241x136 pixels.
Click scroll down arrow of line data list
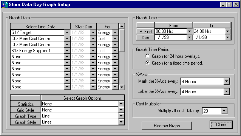click(x=122, y=87)
